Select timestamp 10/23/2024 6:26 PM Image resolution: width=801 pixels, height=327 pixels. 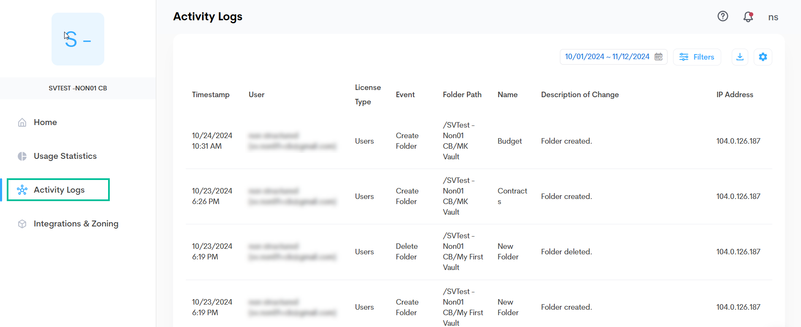212,196
